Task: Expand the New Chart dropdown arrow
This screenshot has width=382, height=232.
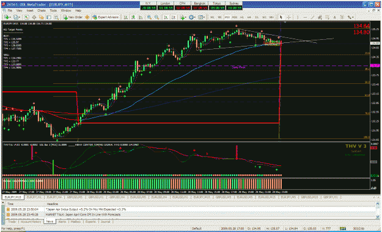Action: click(x=10, y=17)
